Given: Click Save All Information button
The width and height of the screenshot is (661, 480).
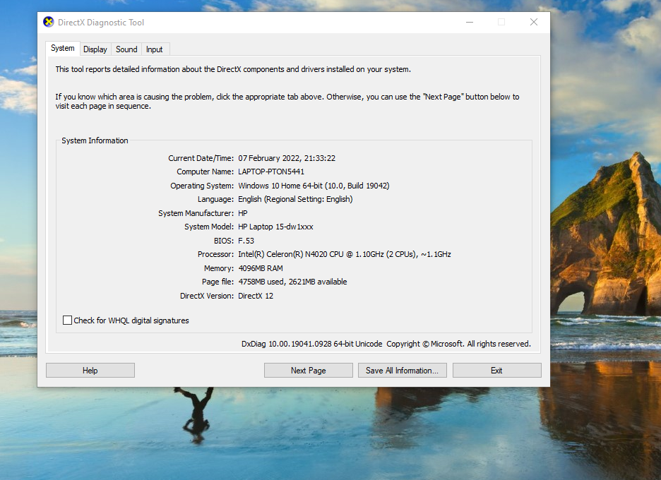Looking at the screenshot, I should click(402, 371).
